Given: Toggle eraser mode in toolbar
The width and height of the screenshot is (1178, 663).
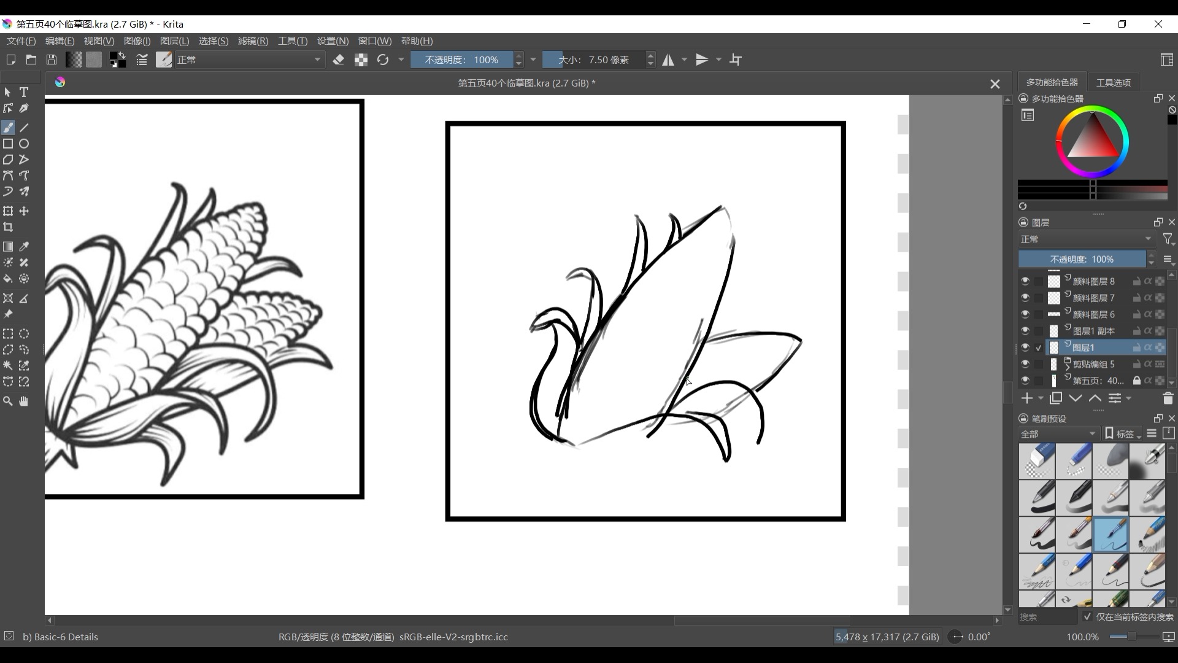Looking at the screenshot, I should click(x=339, y=60).
